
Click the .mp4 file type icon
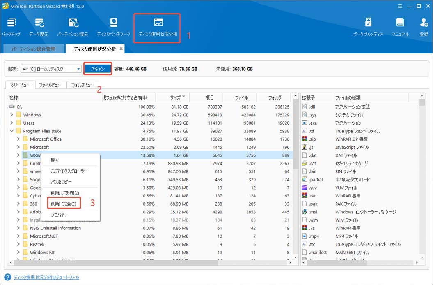coord(305,236)
